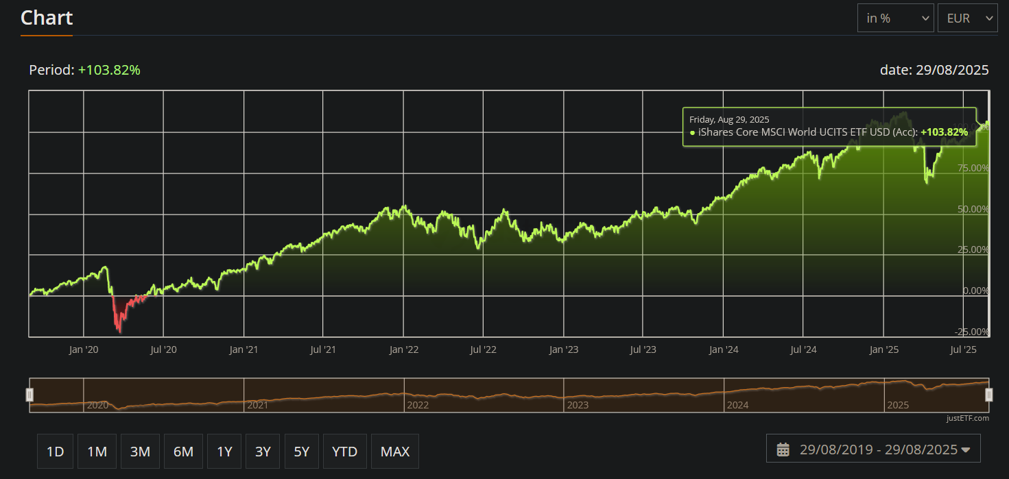
Task: Select the 1D time range
Action: tap(55, 452)
